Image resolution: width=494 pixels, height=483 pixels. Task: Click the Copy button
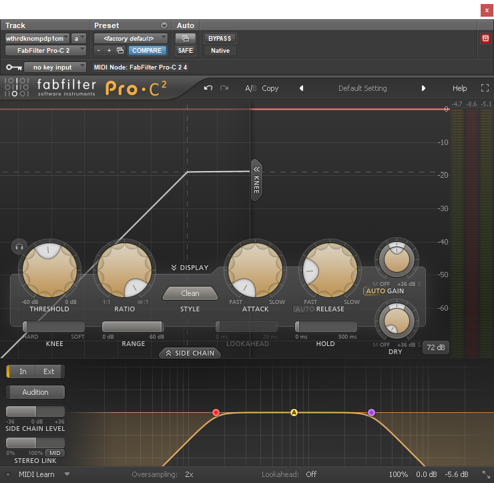coord(270,88)
